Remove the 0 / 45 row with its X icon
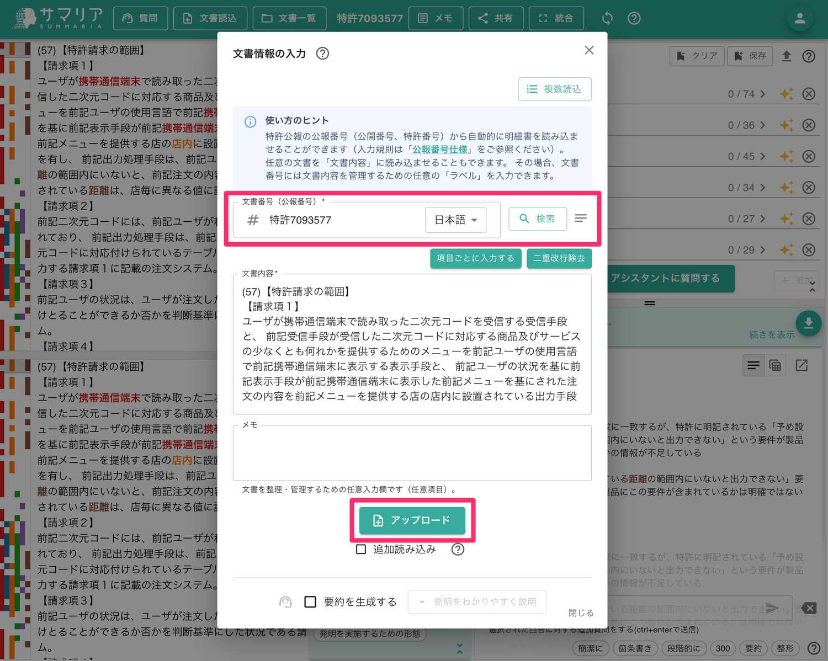This screenshot has height=661, width=828. pyautogui.click(x=809, y=157)
